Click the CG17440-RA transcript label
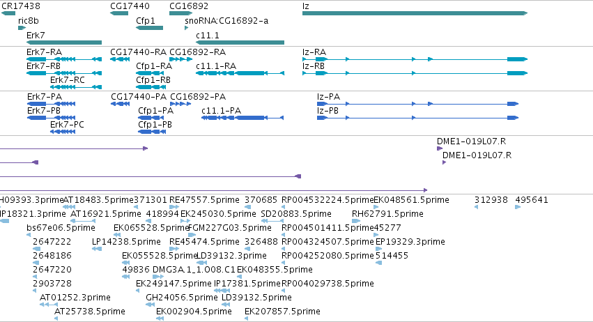 point(139,52)
